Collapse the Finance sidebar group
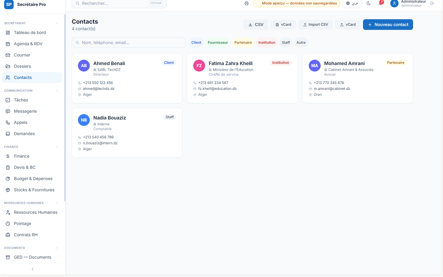Viewport: 443px width, 277px height. tap(57, 147)
